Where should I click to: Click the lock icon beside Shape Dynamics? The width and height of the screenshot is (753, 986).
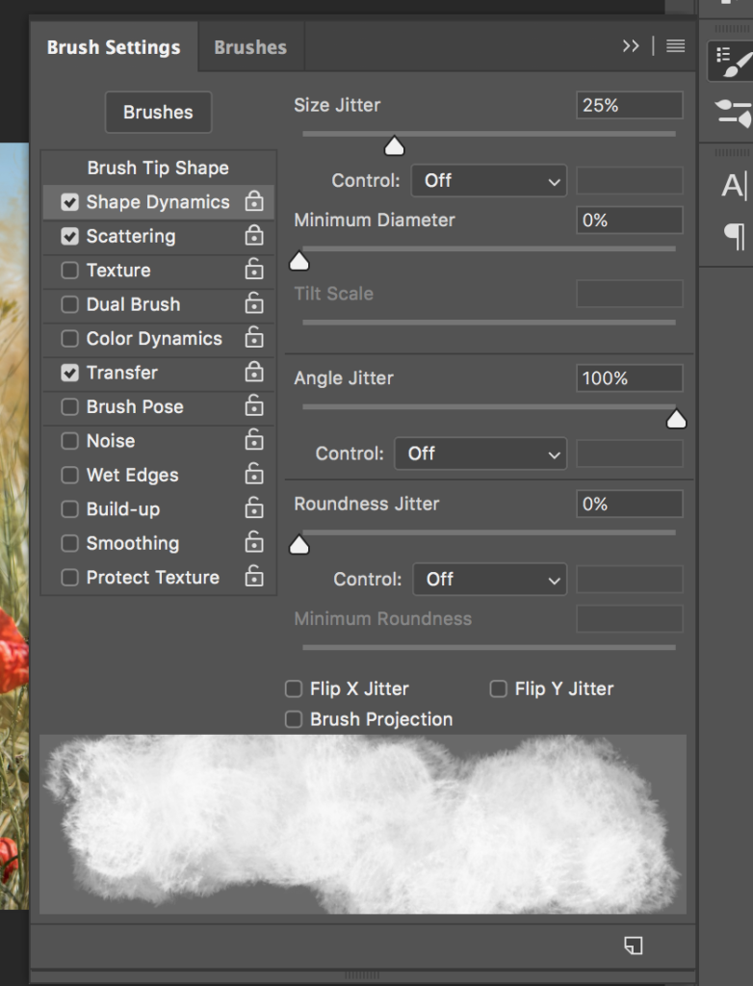pyautogui.click(x=254, y=201)
